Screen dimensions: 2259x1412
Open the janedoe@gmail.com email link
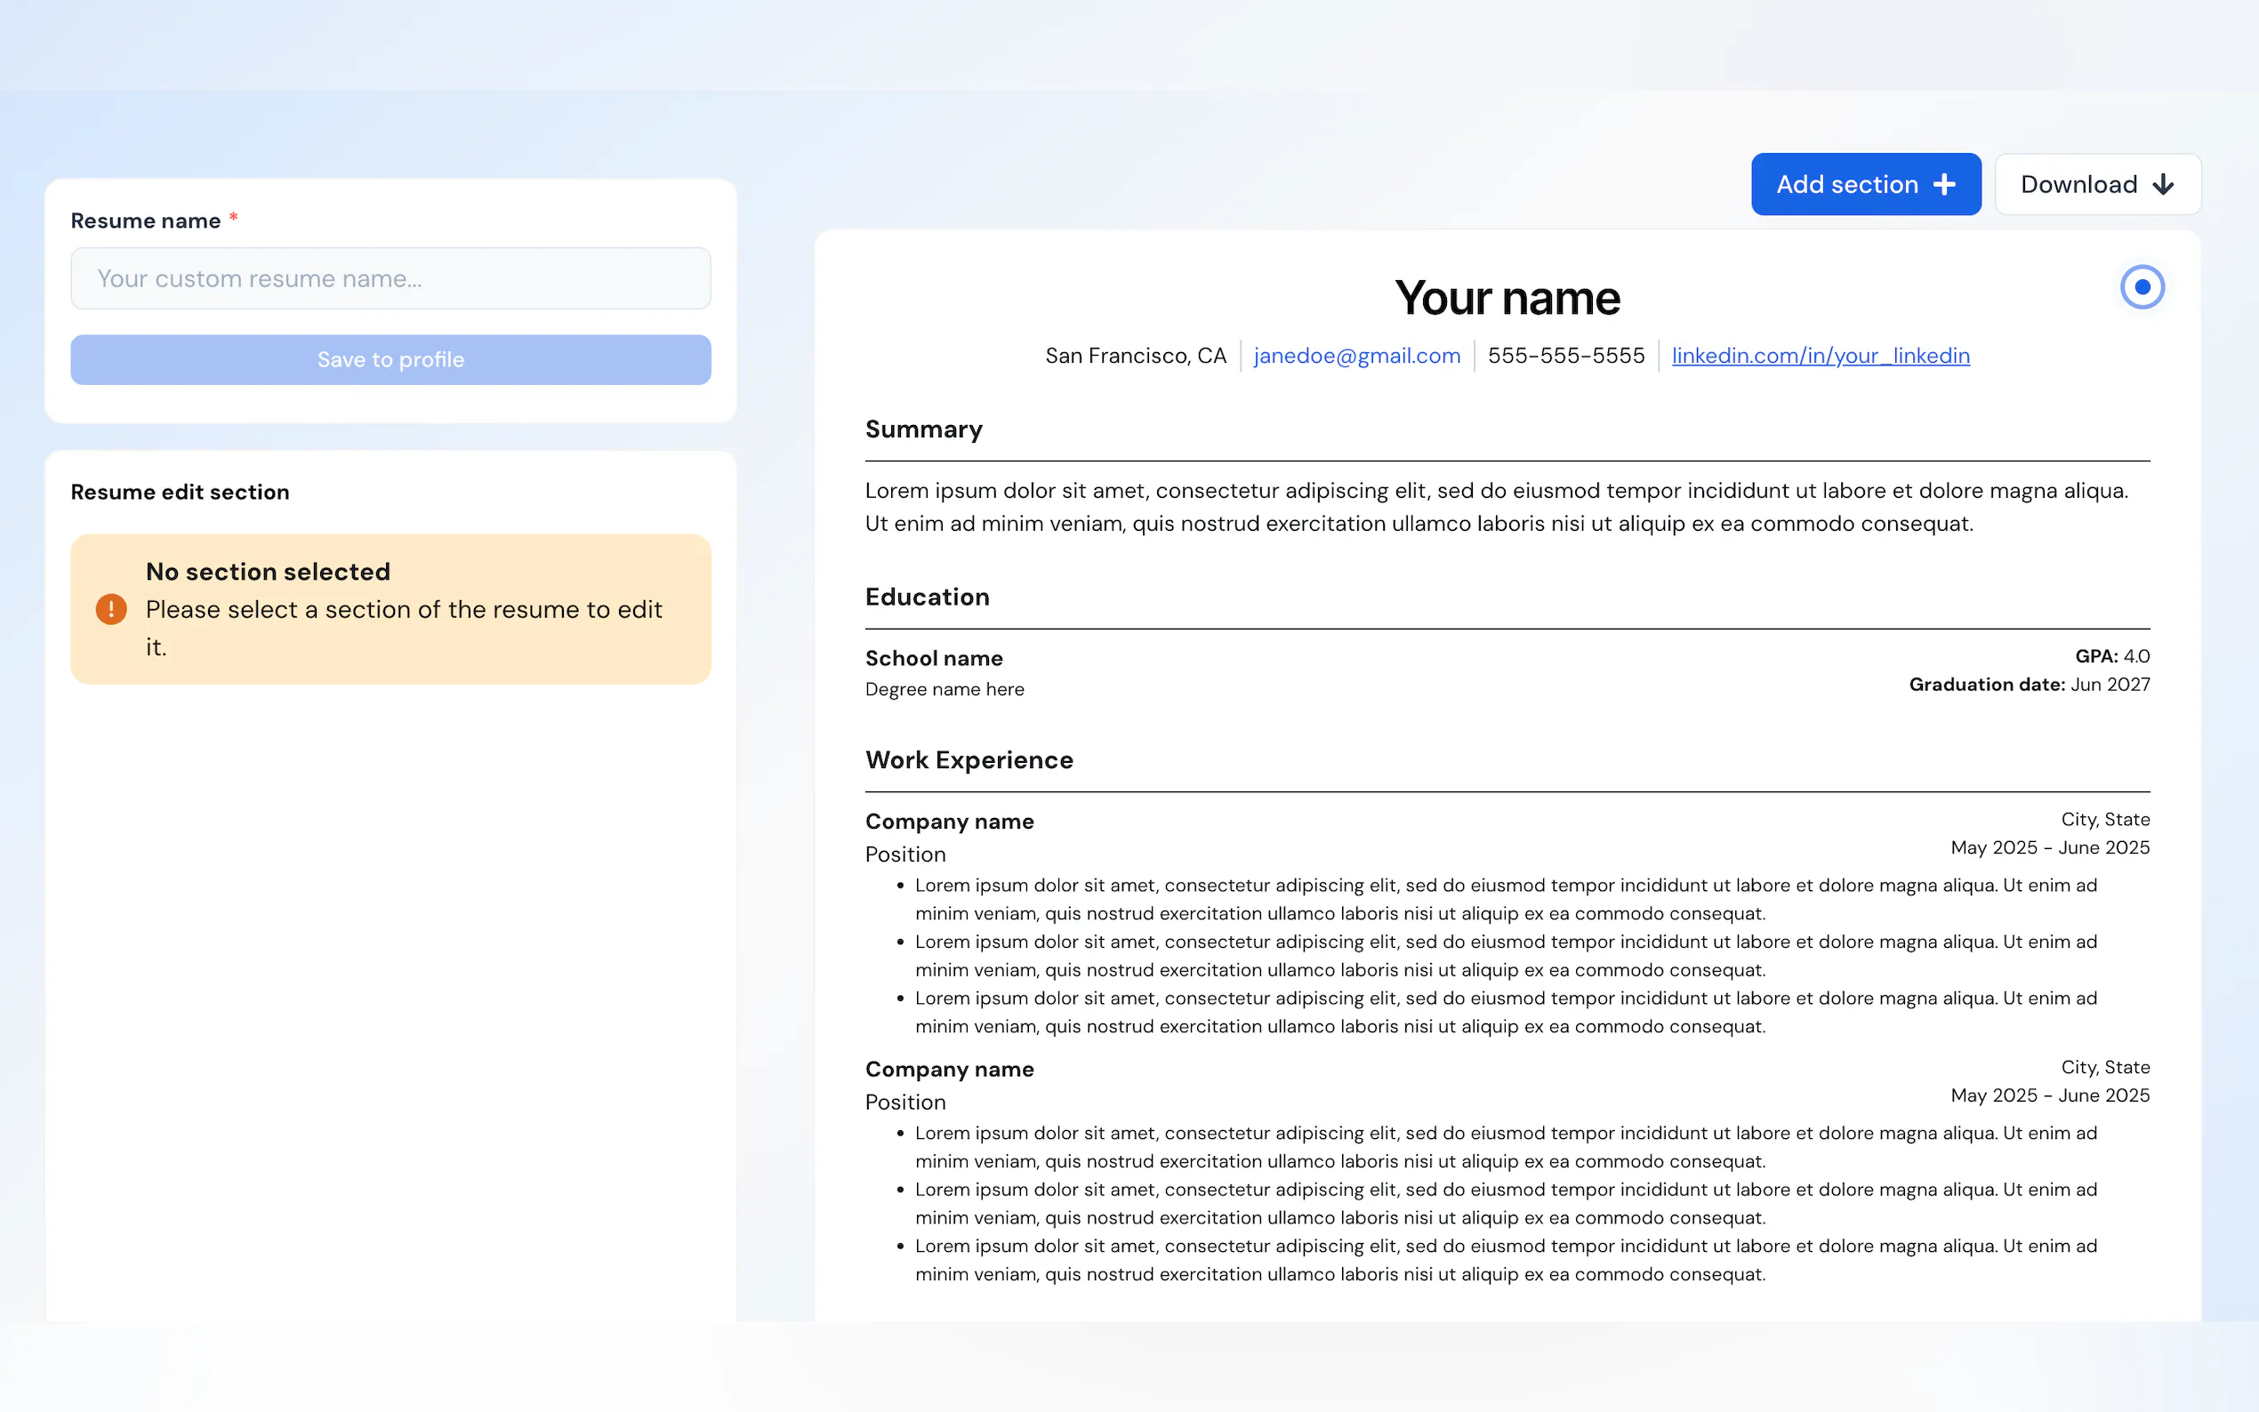coord(1356,356)
